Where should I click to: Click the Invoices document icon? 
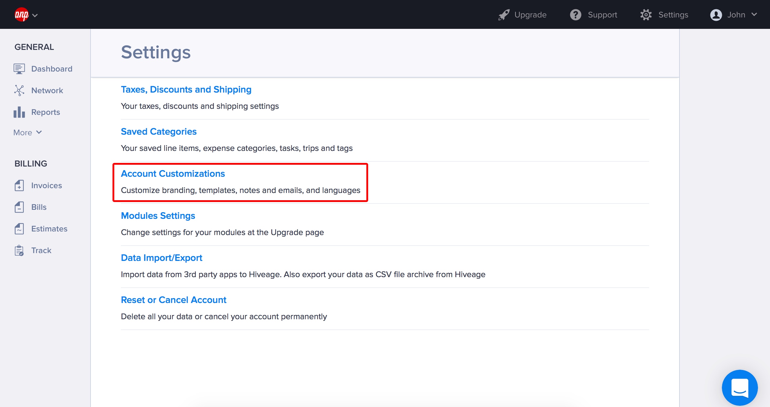(19, 185)
